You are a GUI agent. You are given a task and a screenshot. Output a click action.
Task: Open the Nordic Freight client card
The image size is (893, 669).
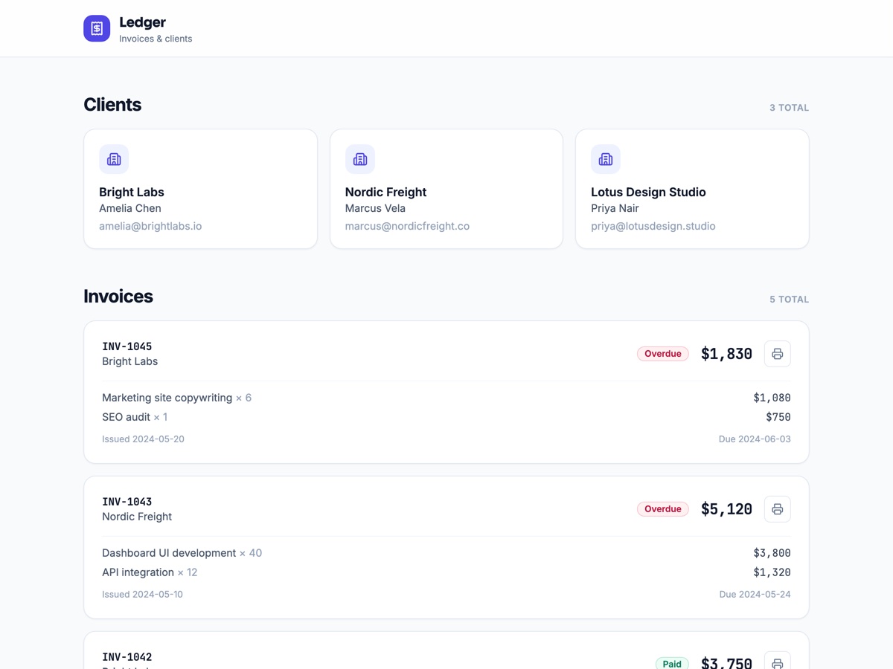pyautogui.click(x=446, y=189)
